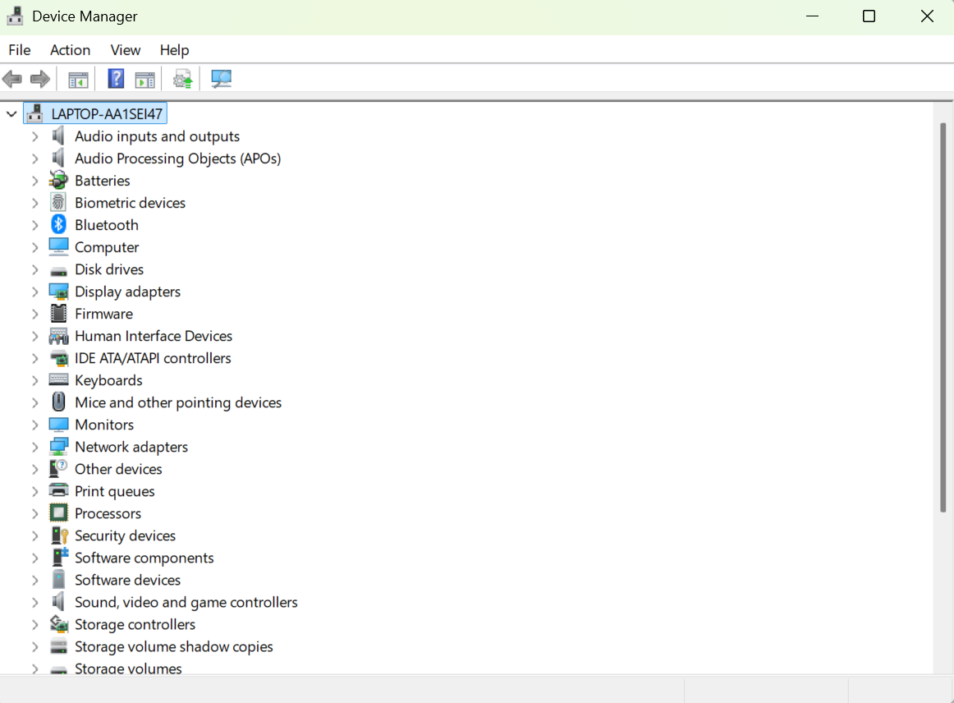954x703 pixels.
Task: Expand the Monitors chevron
Action: [35, 425]
